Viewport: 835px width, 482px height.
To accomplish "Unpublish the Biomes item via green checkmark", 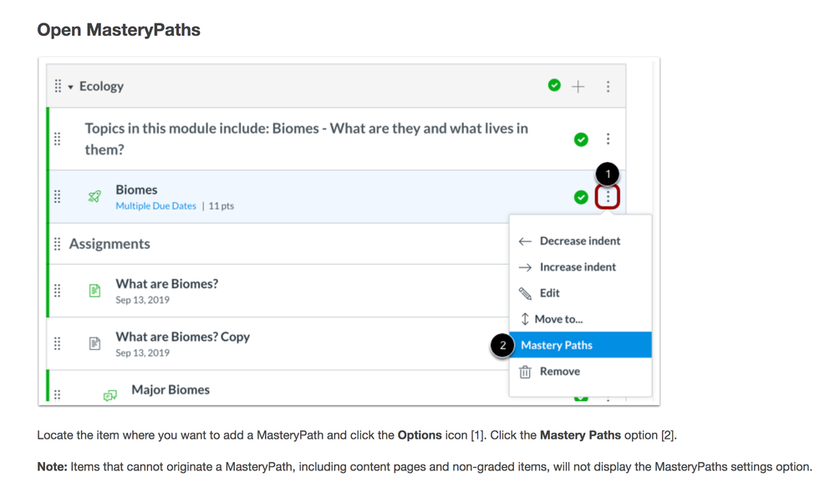I will (x=581, y=197).
